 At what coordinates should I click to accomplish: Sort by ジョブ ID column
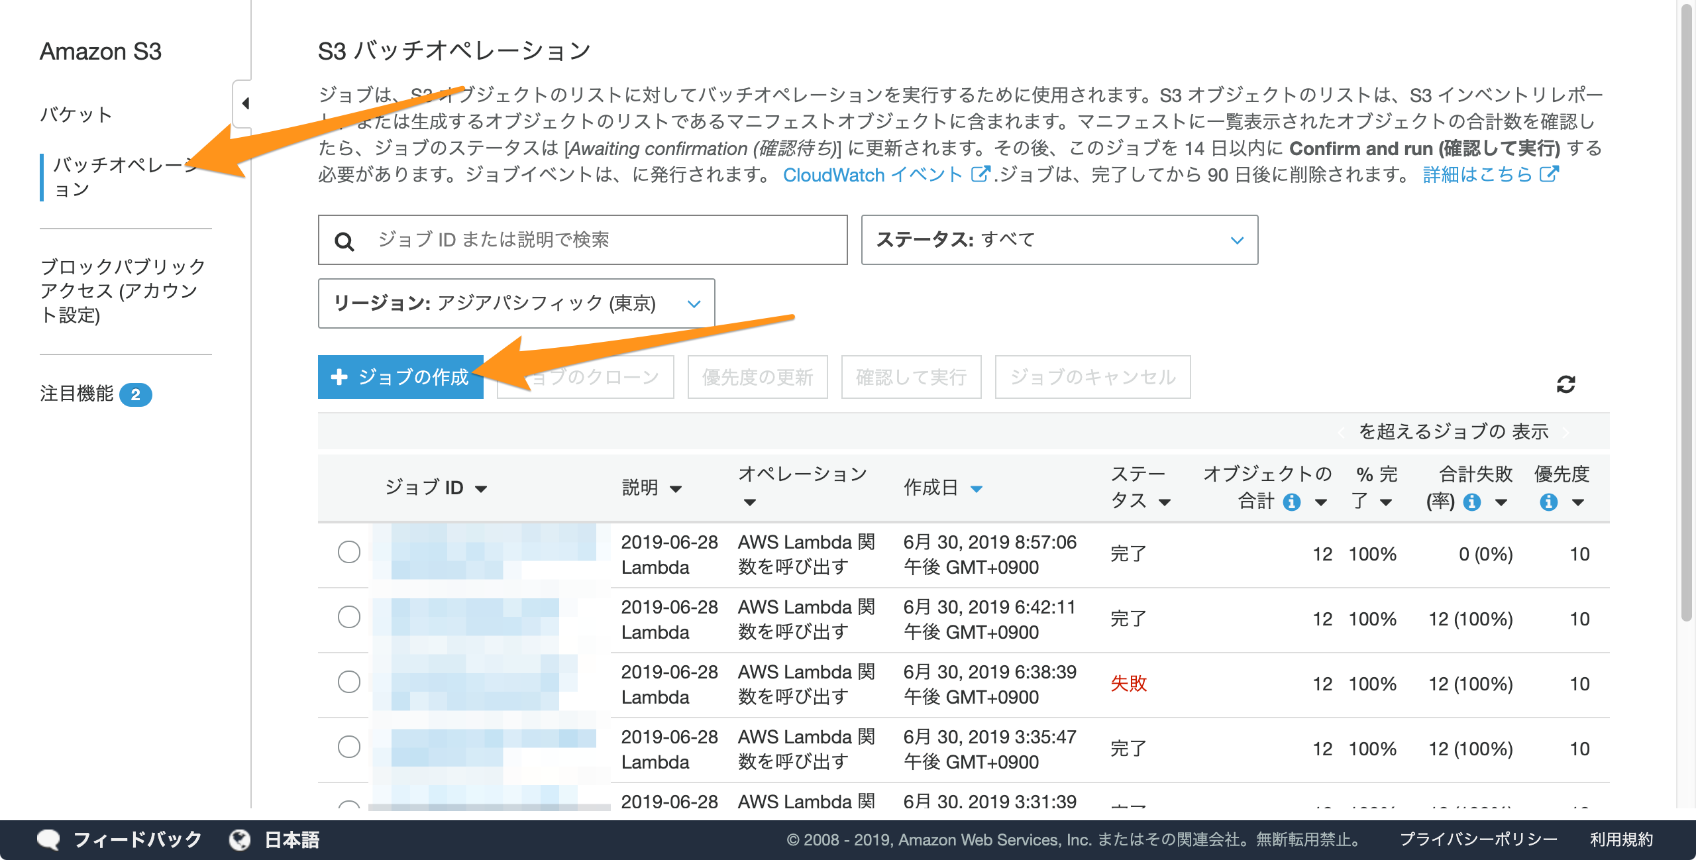point(436,488)
